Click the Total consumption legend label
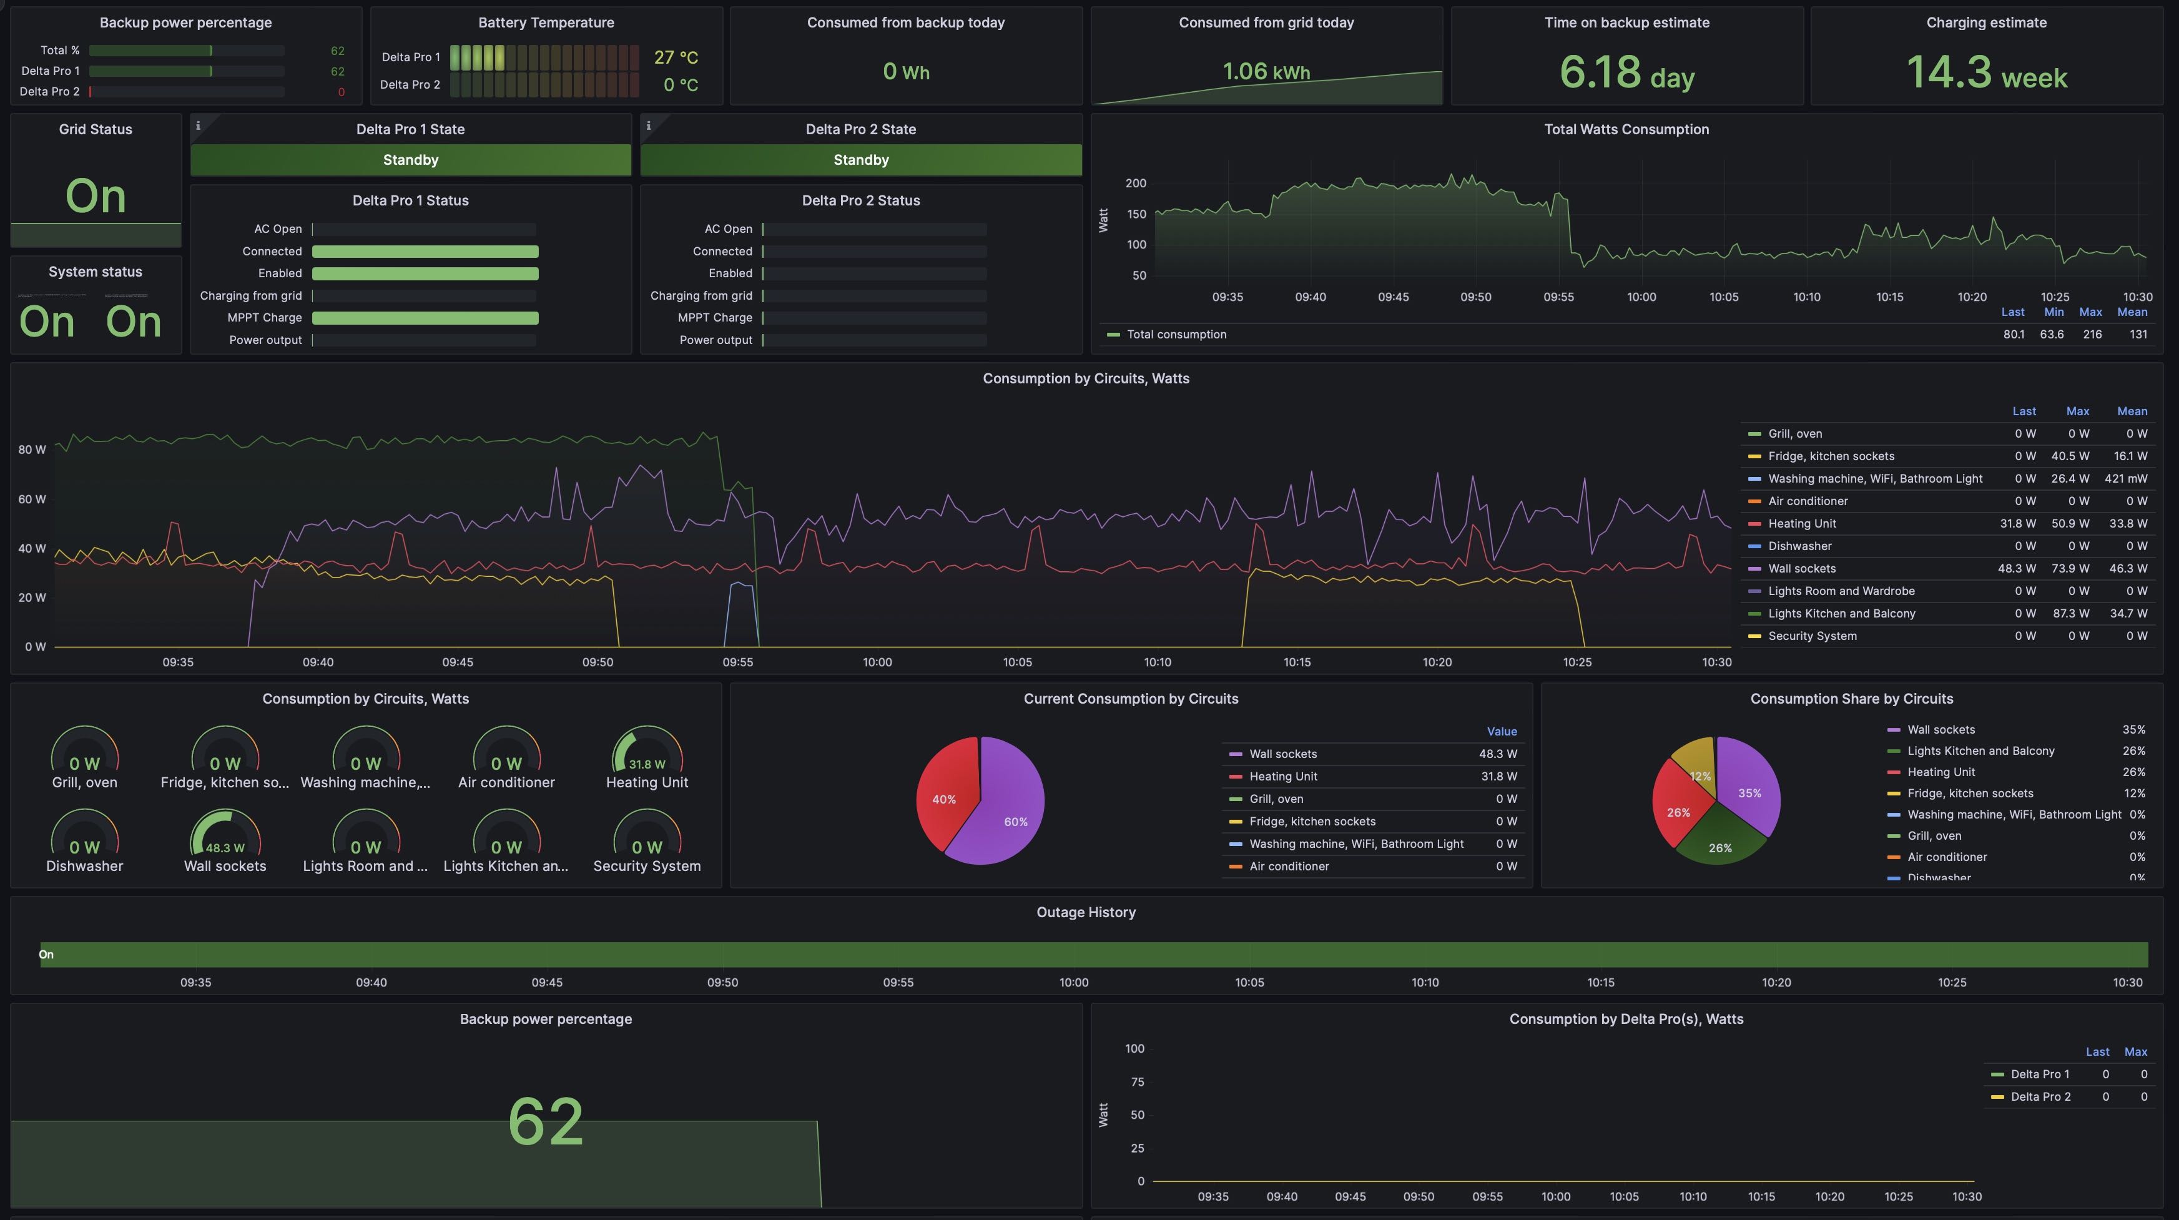Image resolution: width=2179 pixels, height=1220 pixels. tap(1176, 334)
